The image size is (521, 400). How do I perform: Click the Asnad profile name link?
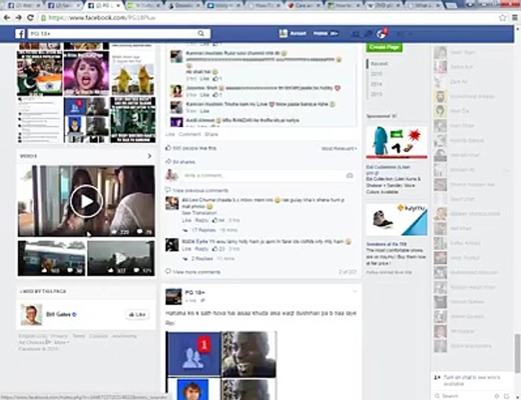point(298,33)
